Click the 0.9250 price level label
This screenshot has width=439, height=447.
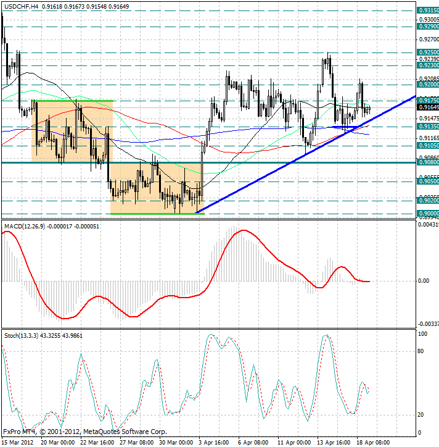click(x=428, y=52)
